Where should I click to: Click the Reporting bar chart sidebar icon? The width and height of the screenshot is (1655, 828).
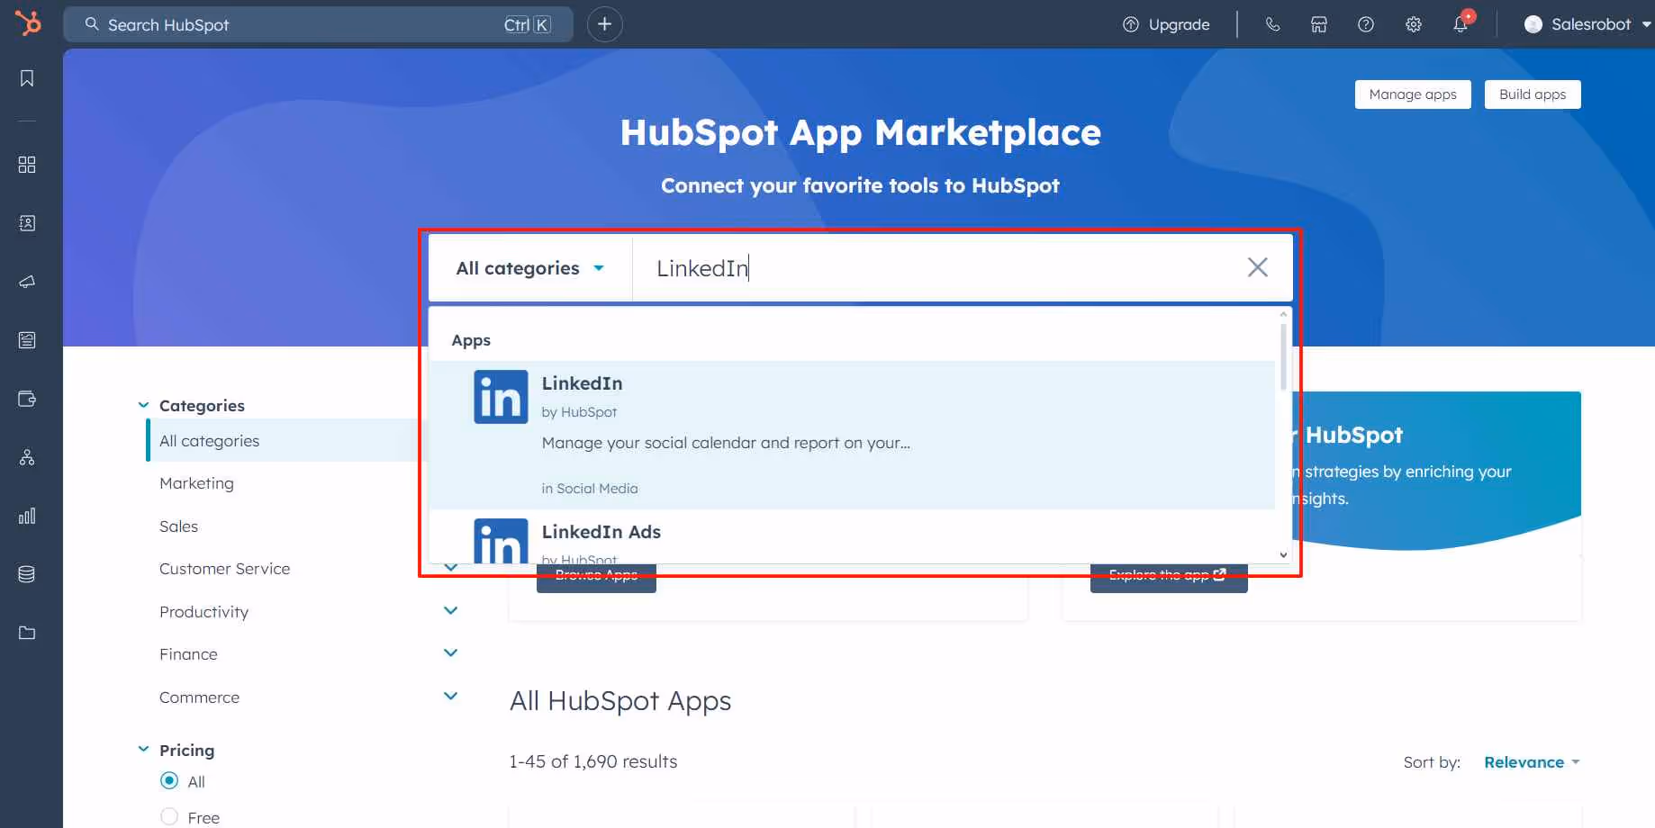26,516
